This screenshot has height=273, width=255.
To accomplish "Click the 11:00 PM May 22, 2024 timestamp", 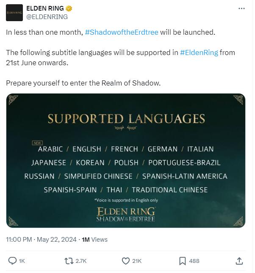I will [42, 240].
